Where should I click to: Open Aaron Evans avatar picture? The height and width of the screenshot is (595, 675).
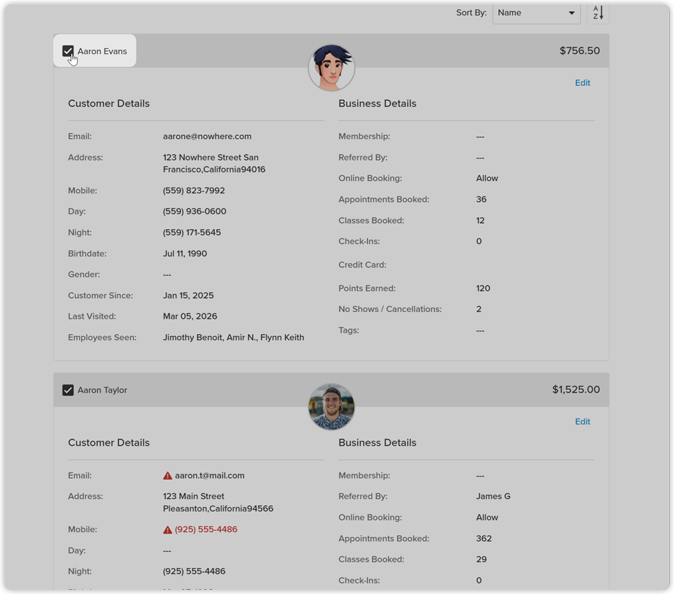(x=331, y=68)
